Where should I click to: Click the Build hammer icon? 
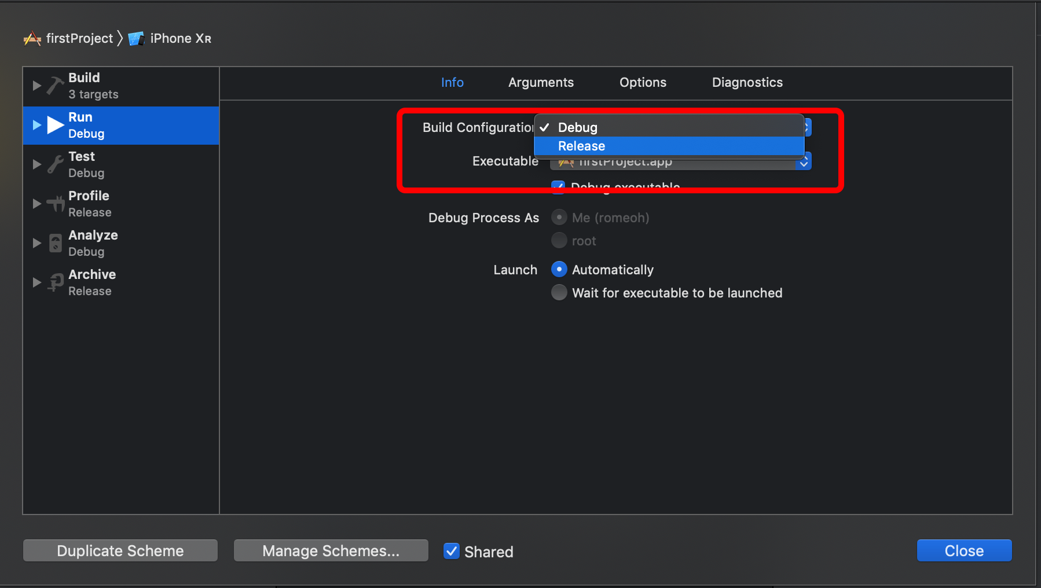(56, 86)
